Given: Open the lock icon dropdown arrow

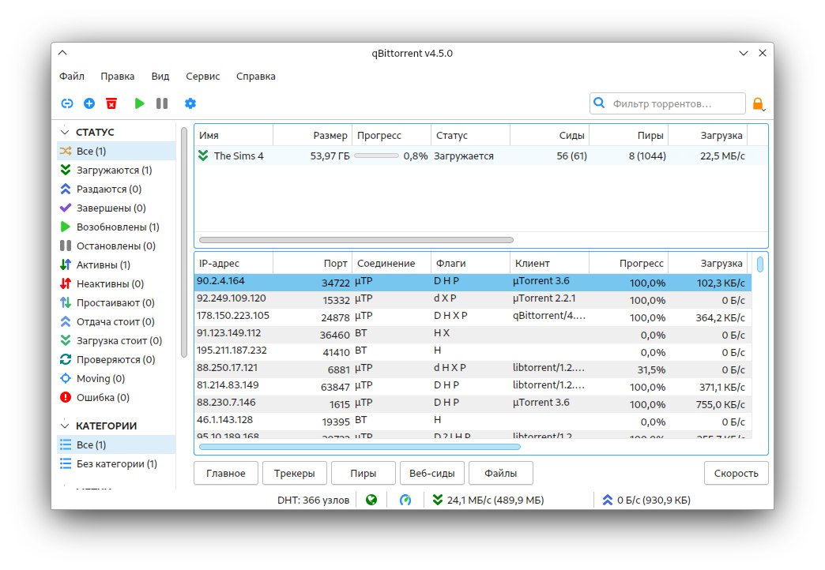Looking at the screenshot, I should [x=764, y=108].
